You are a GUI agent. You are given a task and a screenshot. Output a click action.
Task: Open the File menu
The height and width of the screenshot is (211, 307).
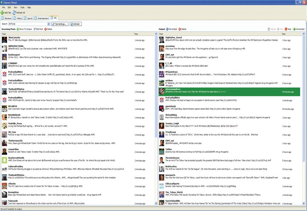point(3,7)
